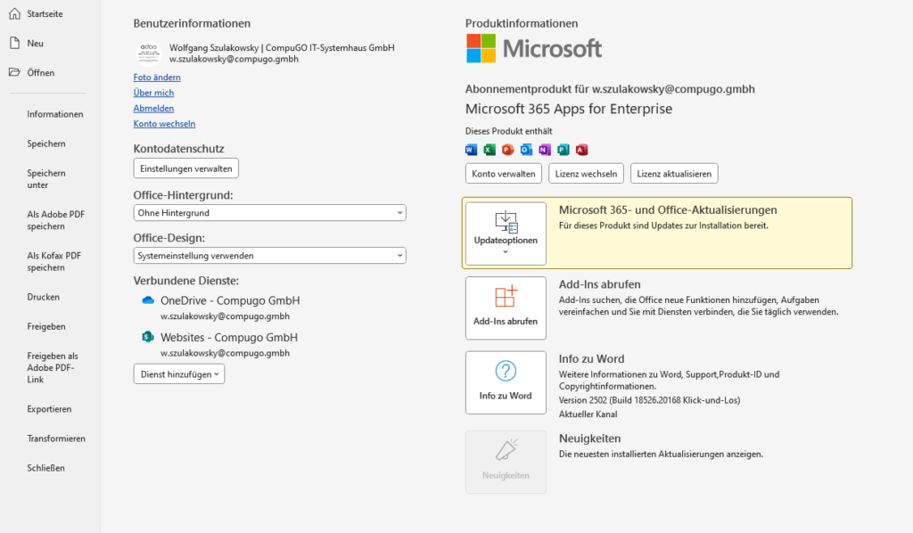This screenshot has width=913, height=533.
Task: Click the Aktueller Kanal text
Action: 588,414
